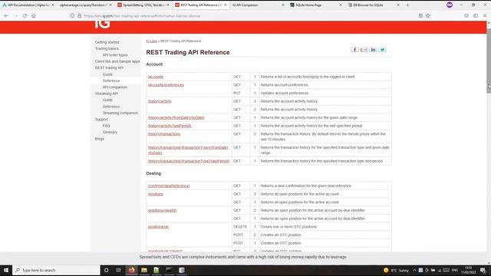Open Streaming companion in sidebar

120,113
